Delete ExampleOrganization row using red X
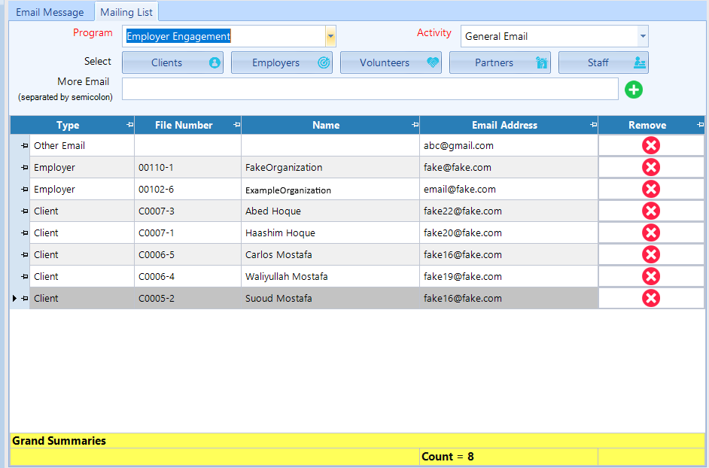Viewport: 709px width, 468px height. point(651,190)
